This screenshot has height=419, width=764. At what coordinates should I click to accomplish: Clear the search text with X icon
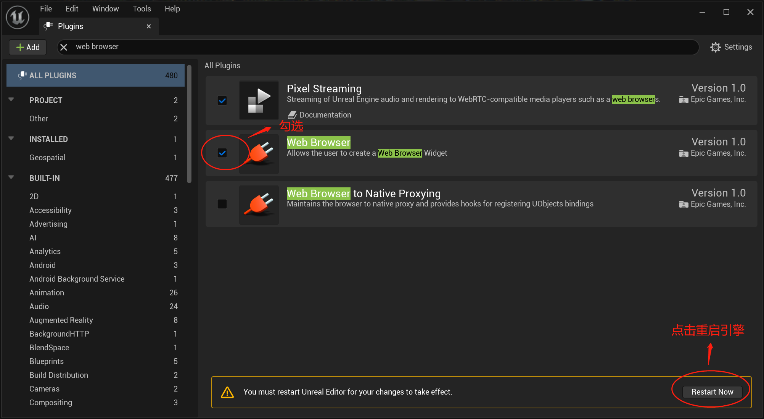click(x=64, y=47)
